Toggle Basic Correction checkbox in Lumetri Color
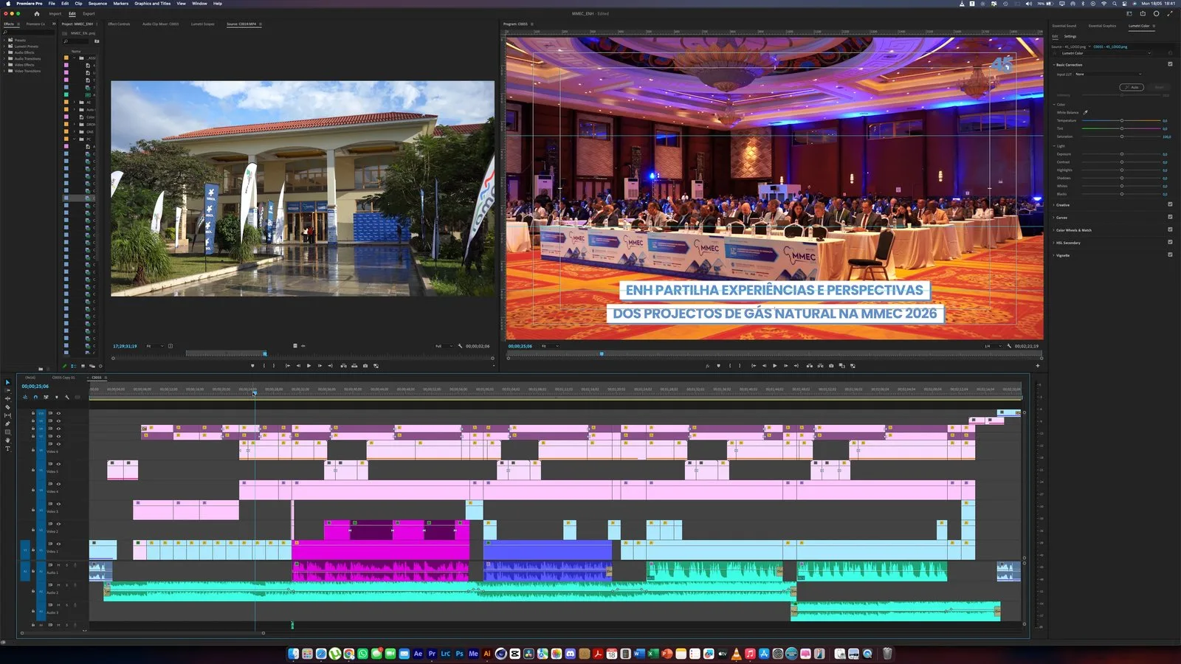This screenshot has width=1181, height=664. 1170,64
